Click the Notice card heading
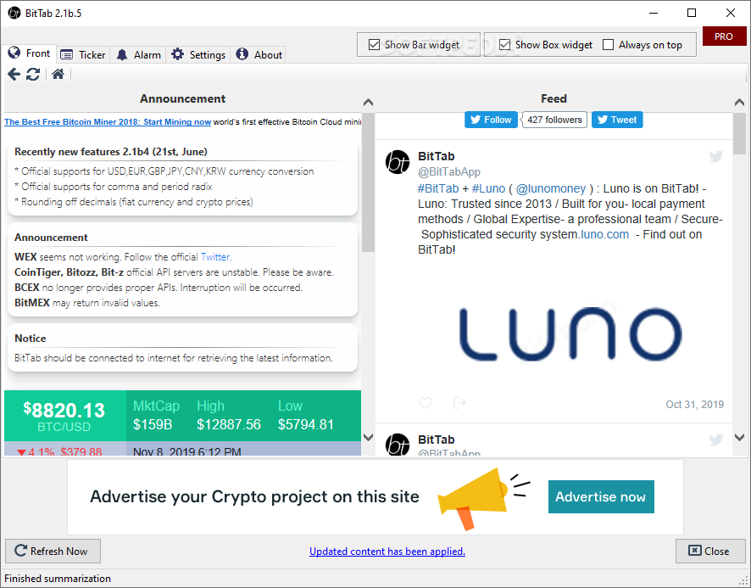Image resolution: width=751 pixels, height=588 pixels. tap(31, 339)
